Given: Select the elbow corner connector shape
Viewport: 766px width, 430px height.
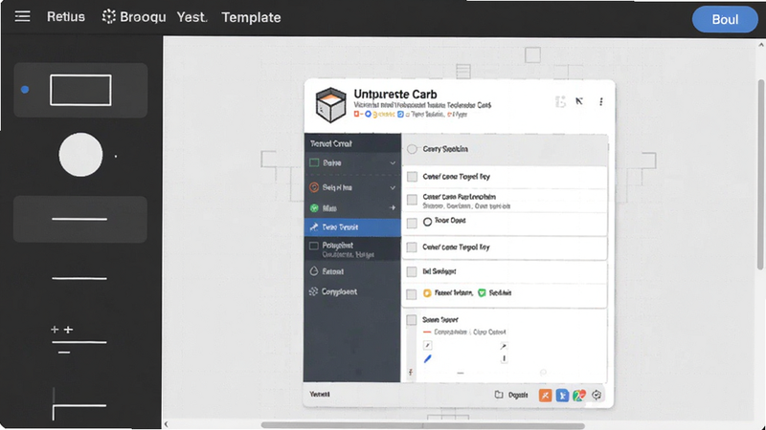Looking at the screenshot, I should 79,404.
